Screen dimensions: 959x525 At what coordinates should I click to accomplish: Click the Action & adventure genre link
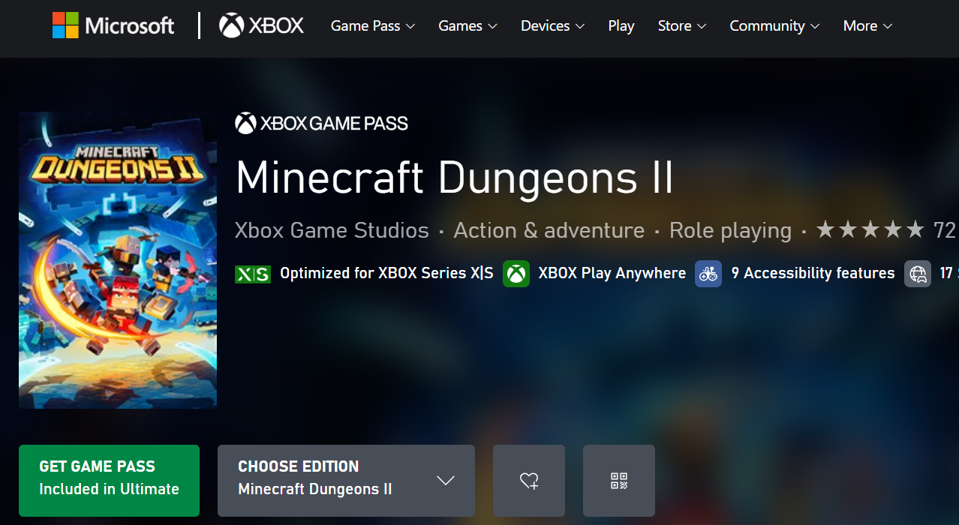pyautogui.click(x=549, y=230)
